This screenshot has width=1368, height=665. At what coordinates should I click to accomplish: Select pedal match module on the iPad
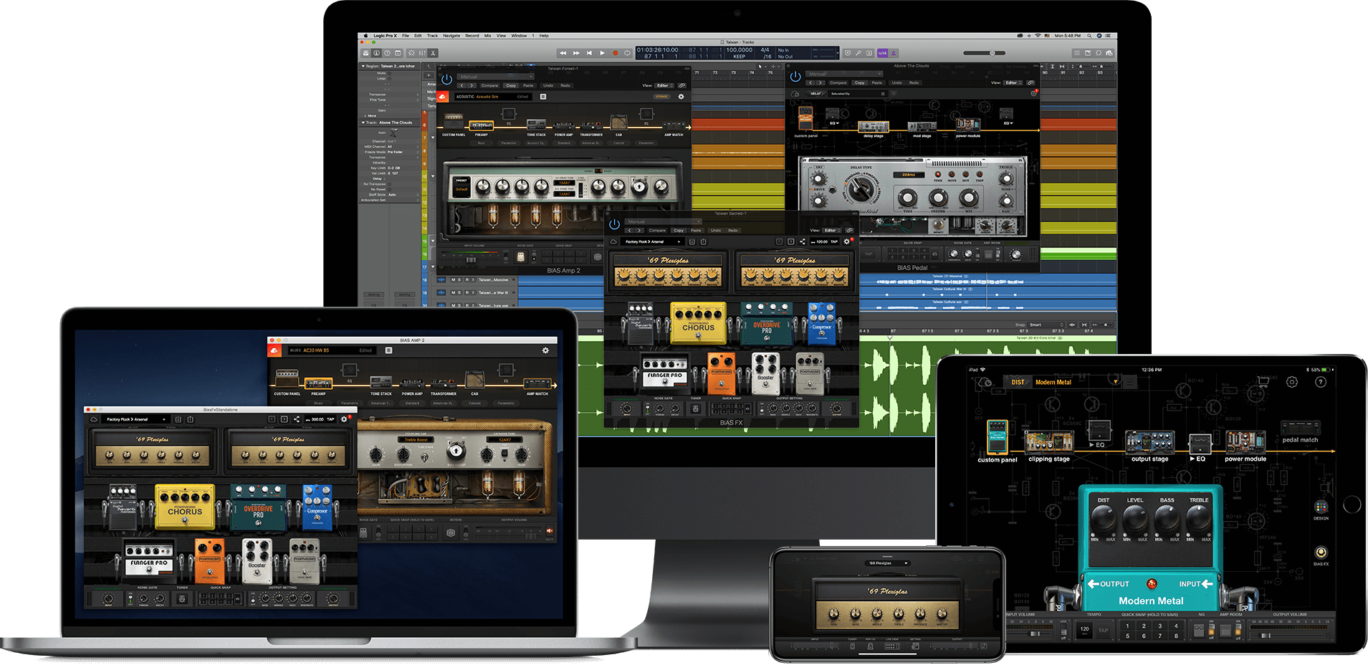pyautogui.click(x=1300, y=432)
